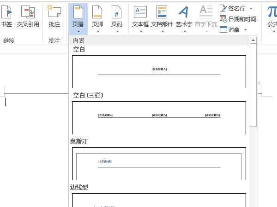Image resolution: width=277 pixels, height=207 pixels.
Task: Click the 空白(三栏) label text
Action: click(88, 95)
